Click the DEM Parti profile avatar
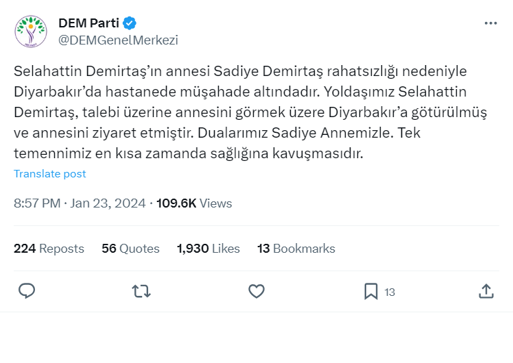Image resolution: width=513 pixels, height=363 pixels. tap(31, 32)
